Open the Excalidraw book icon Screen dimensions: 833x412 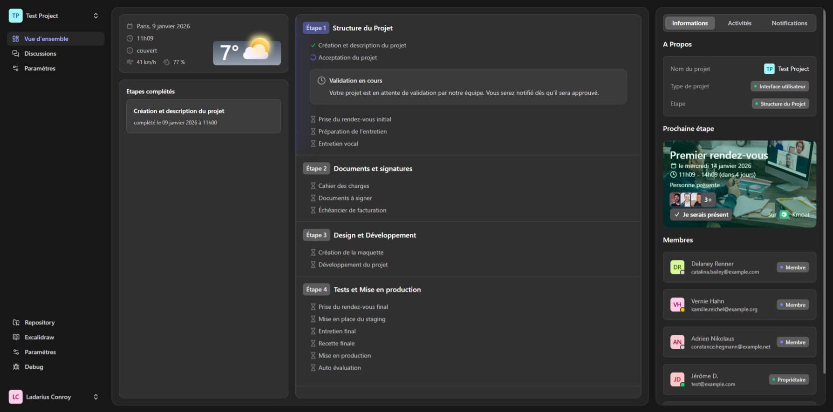(x=16, y=338)
